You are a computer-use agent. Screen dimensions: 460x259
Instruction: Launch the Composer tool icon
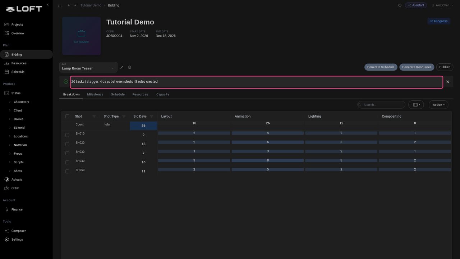(x=6, y=231)
